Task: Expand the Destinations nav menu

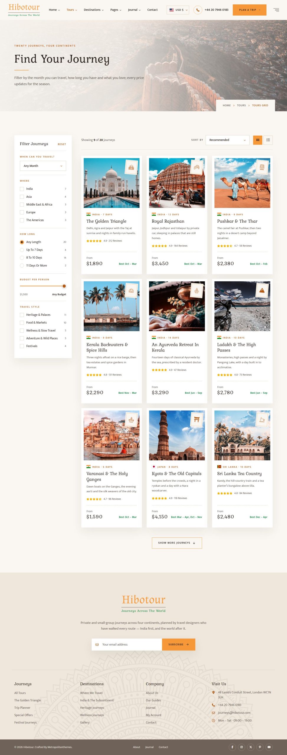Action: [94, 10]
